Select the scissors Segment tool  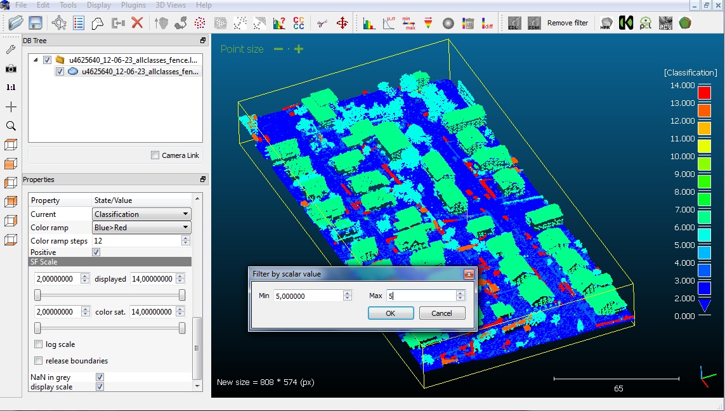(323, 23)
